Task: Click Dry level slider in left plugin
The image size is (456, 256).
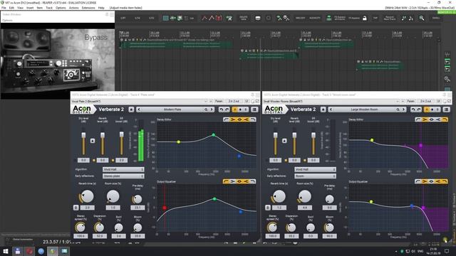Action: pyautogui.click(x=83, y=136)
